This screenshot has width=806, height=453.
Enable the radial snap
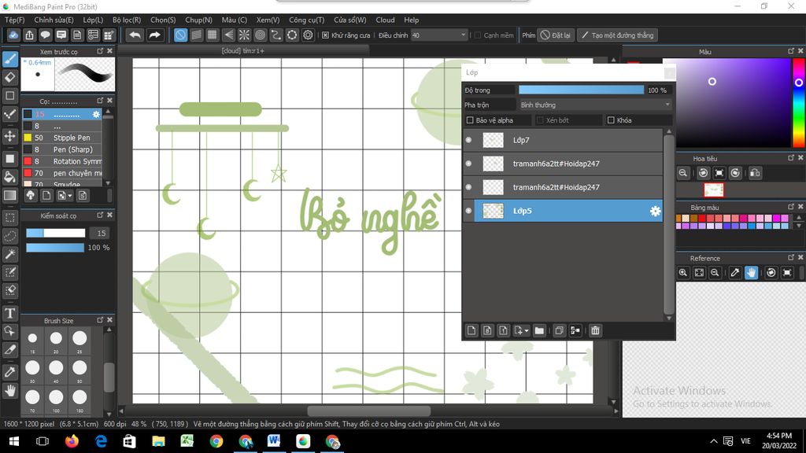[x=244, y=35]
